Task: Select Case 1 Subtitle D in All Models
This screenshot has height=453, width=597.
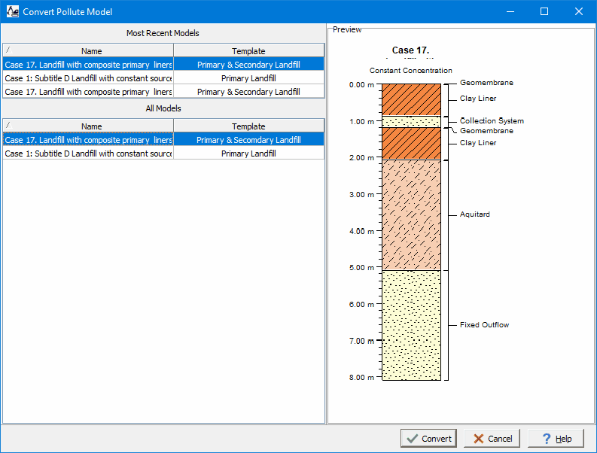Action: click(88, 154)
